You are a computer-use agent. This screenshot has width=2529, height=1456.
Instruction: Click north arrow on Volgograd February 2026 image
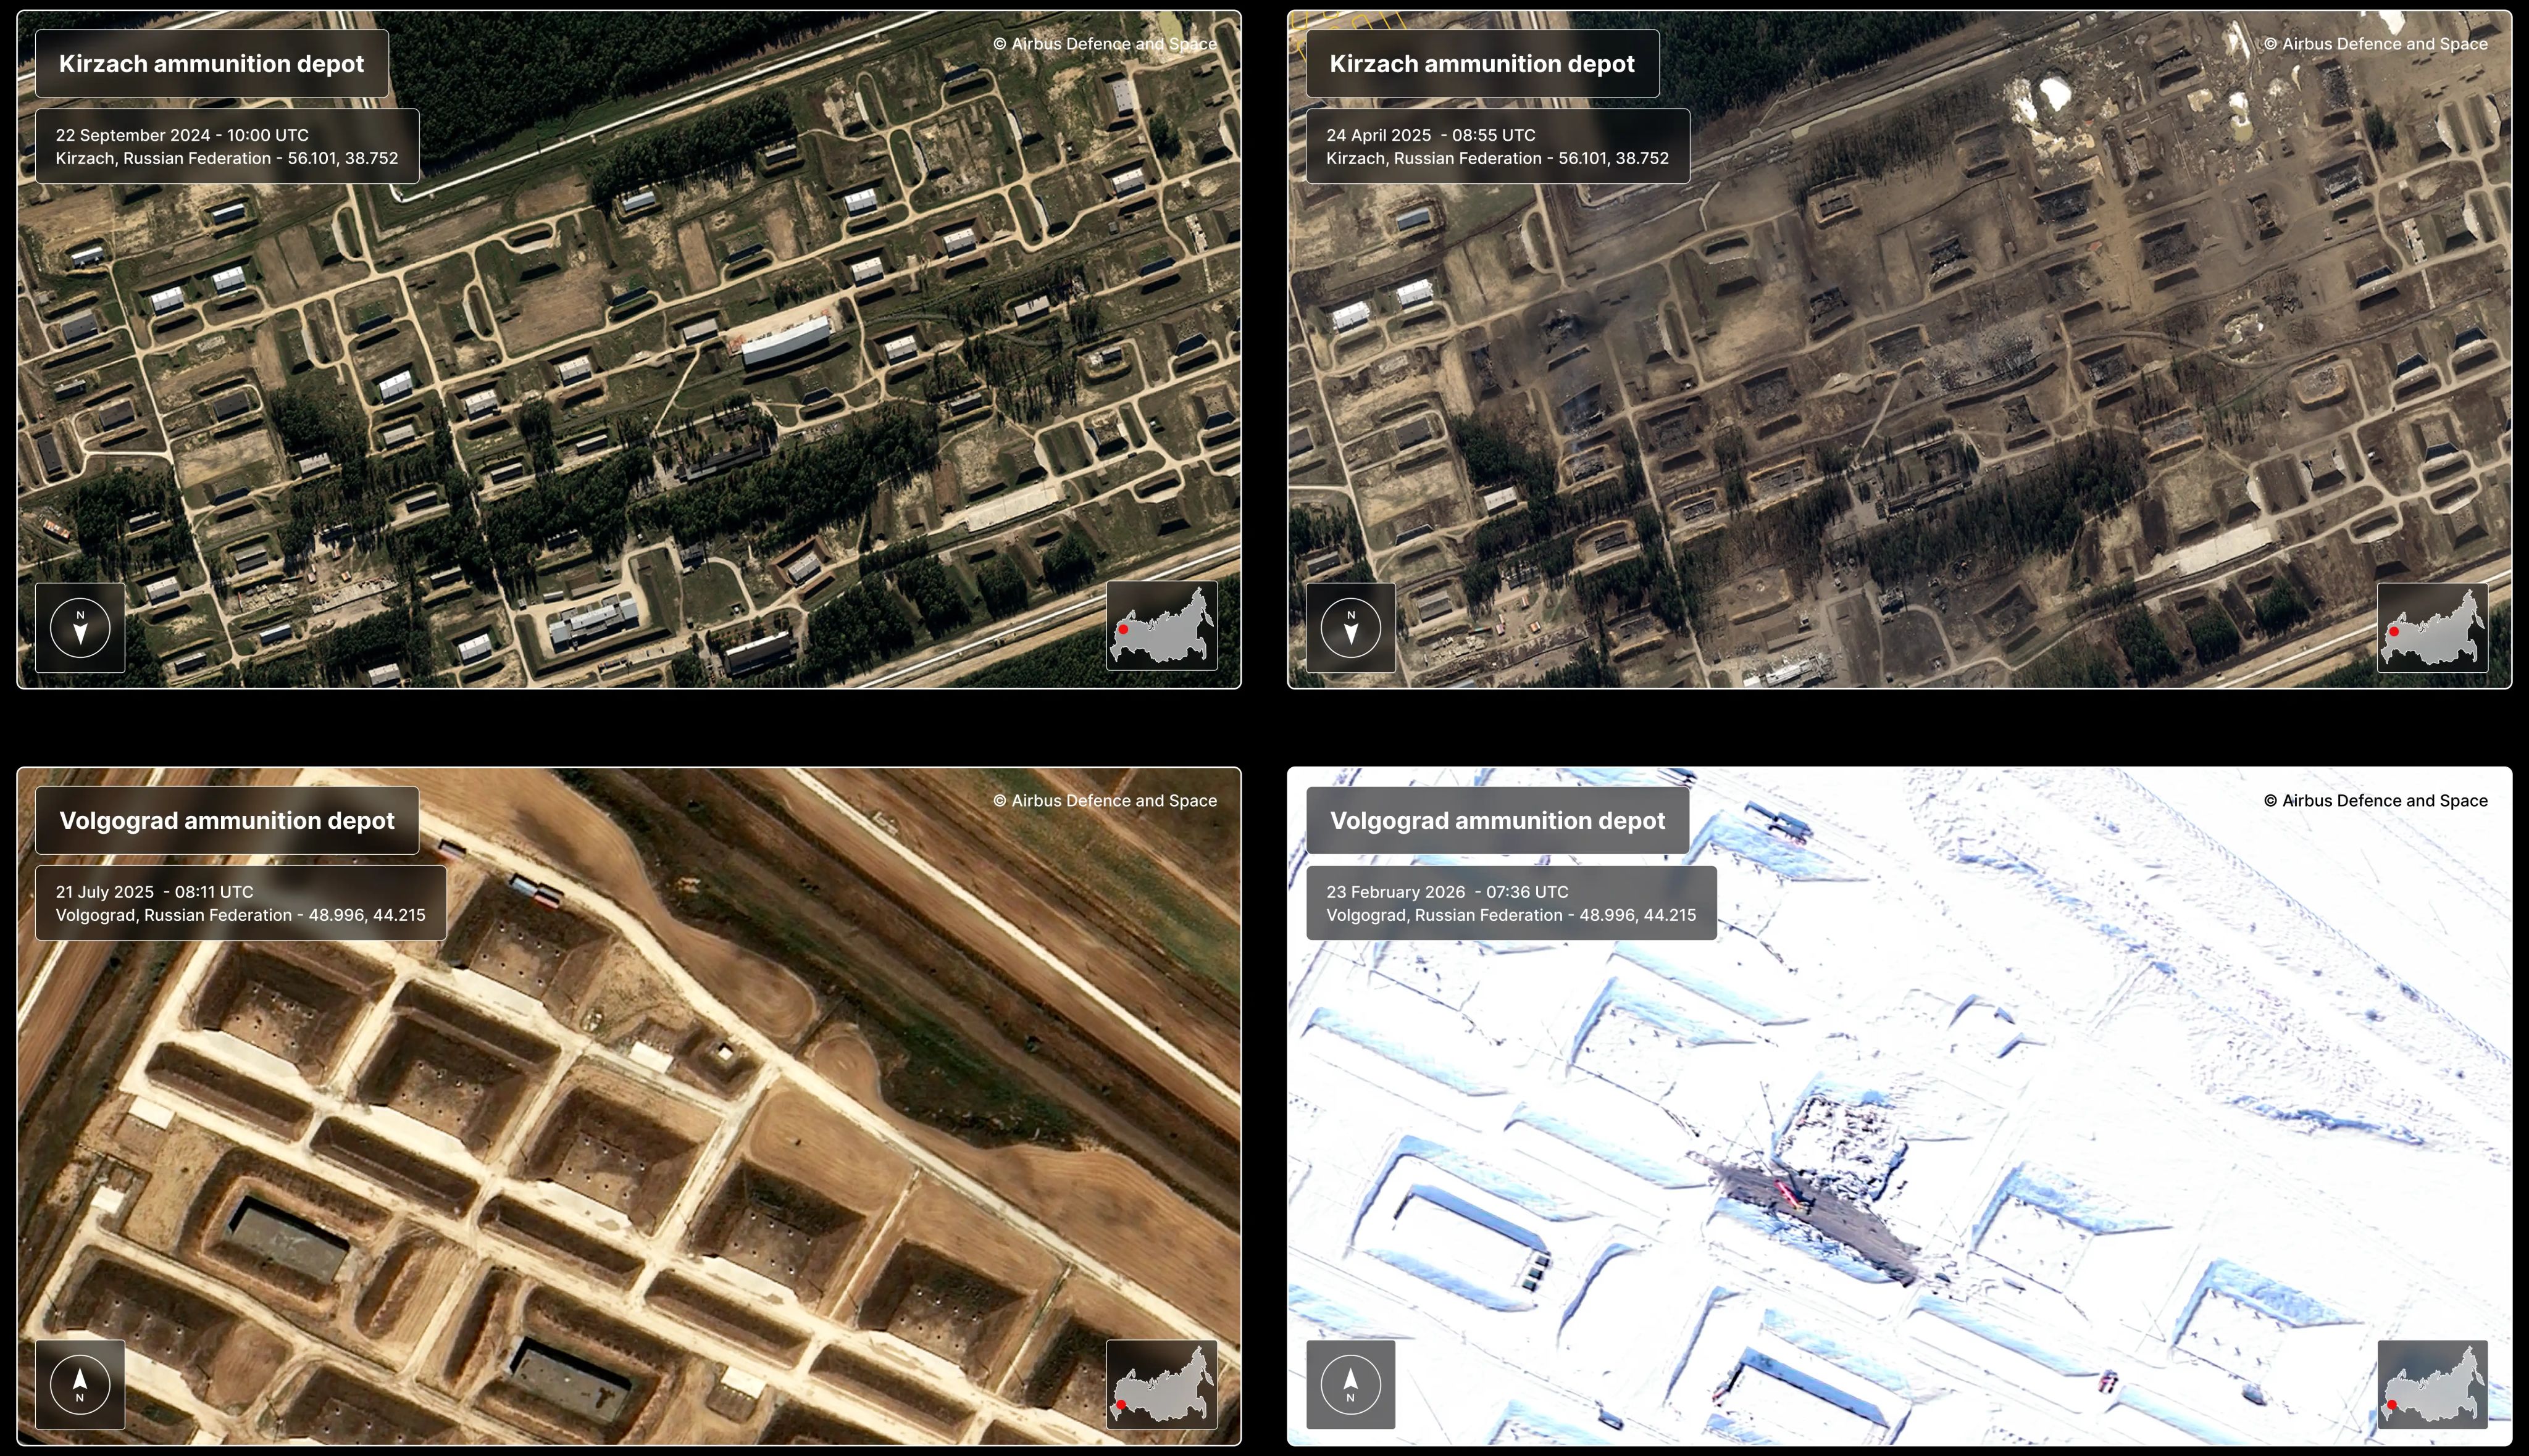[x=1350, y=1384]
